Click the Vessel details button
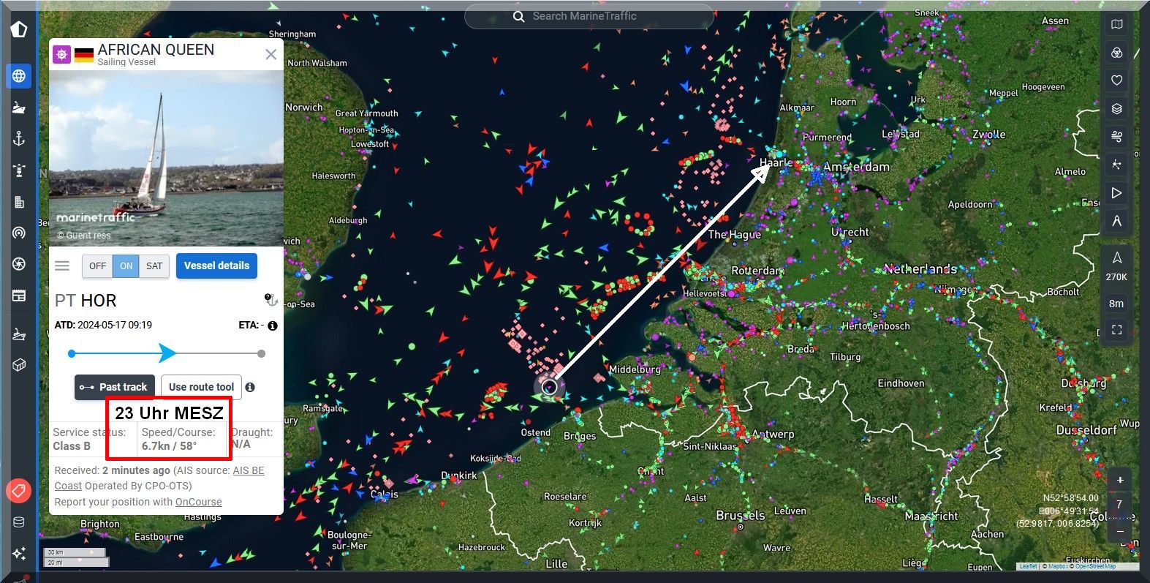Viewport: 1150px width, 583px height. [216, 266]
